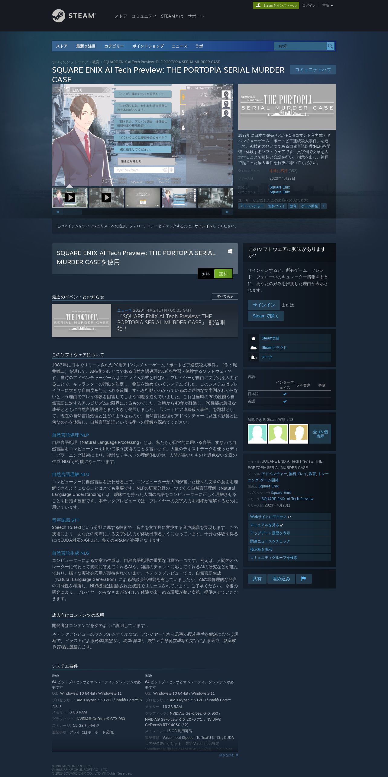
Task: Open カテゴリー store nav menu
Action: point(114,46)
